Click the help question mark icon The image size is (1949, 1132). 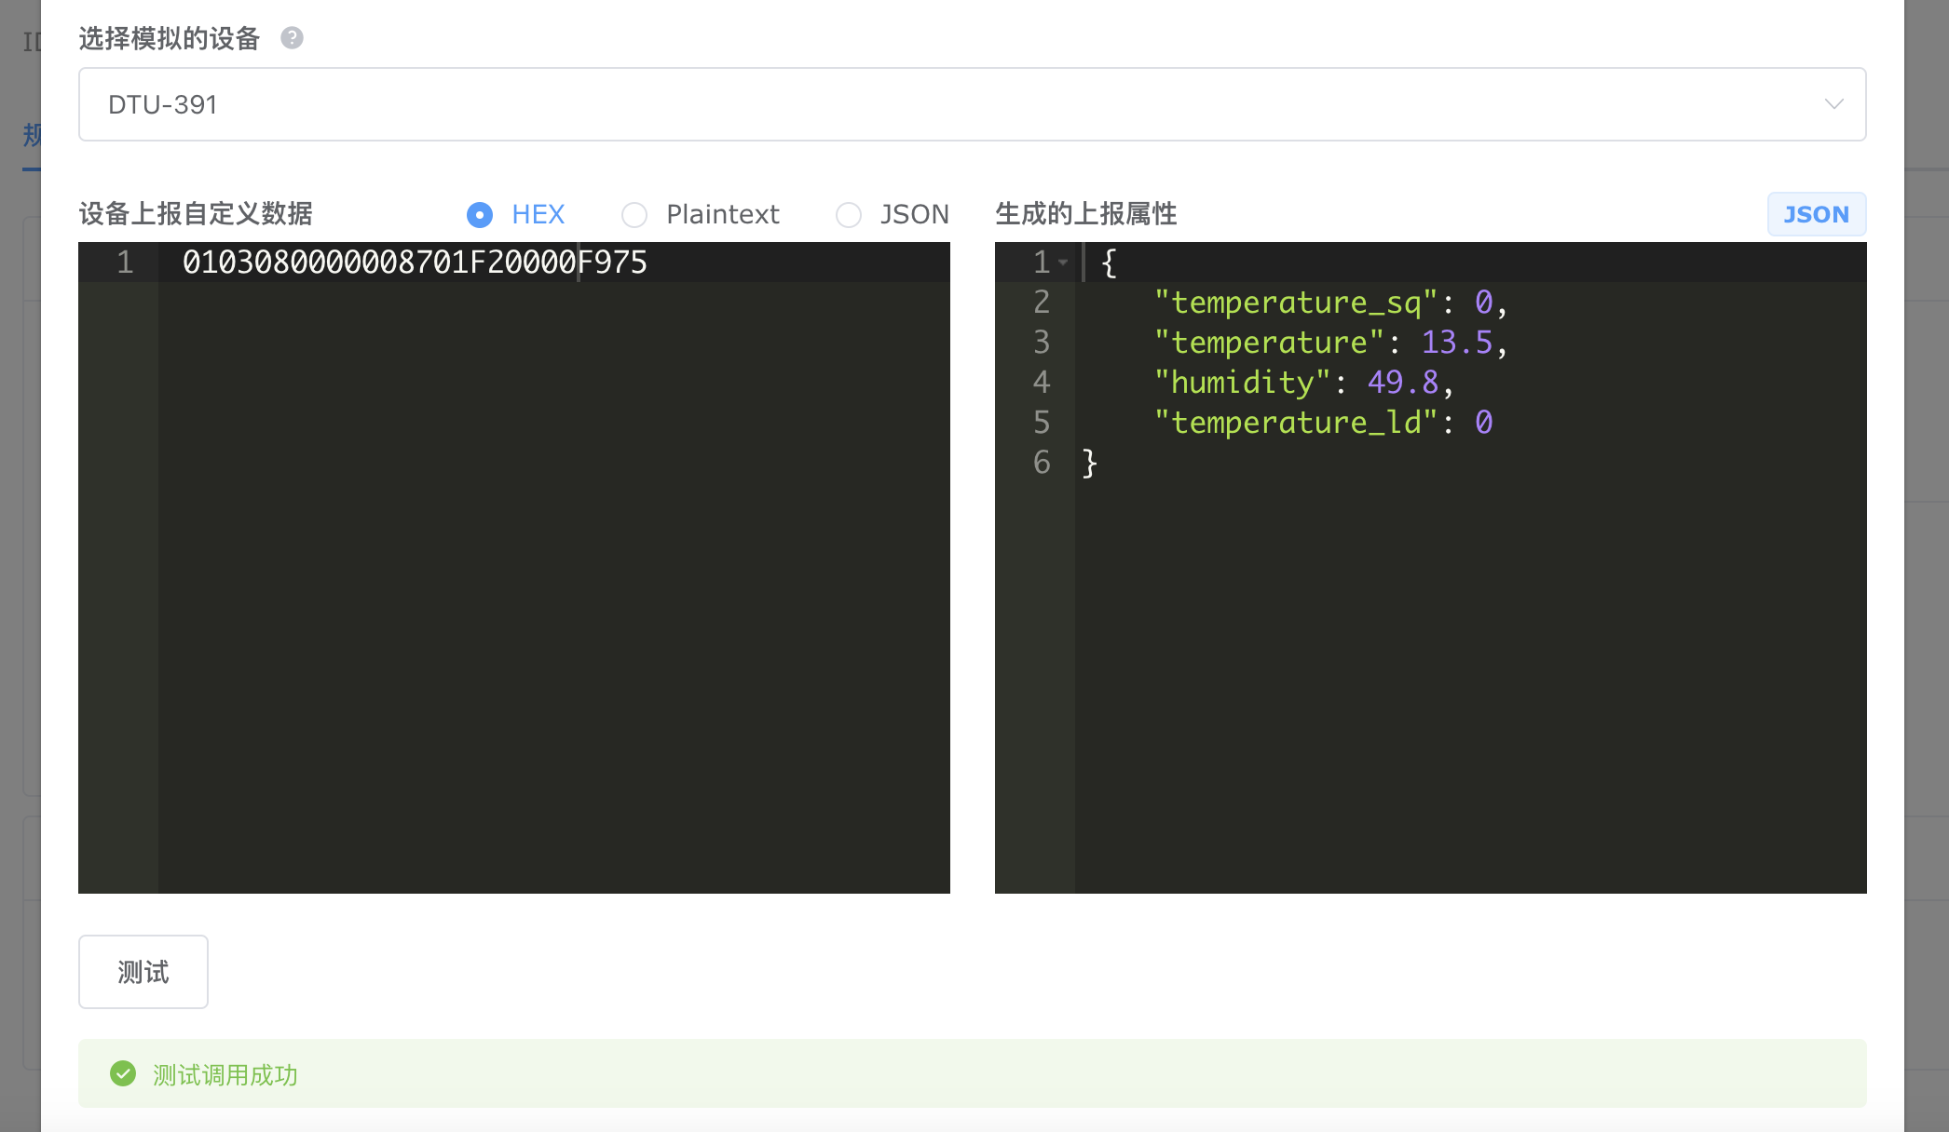pos(292,38)
